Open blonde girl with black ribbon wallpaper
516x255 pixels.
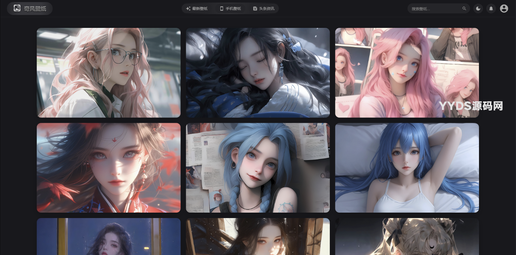click(x=407, y=237)
